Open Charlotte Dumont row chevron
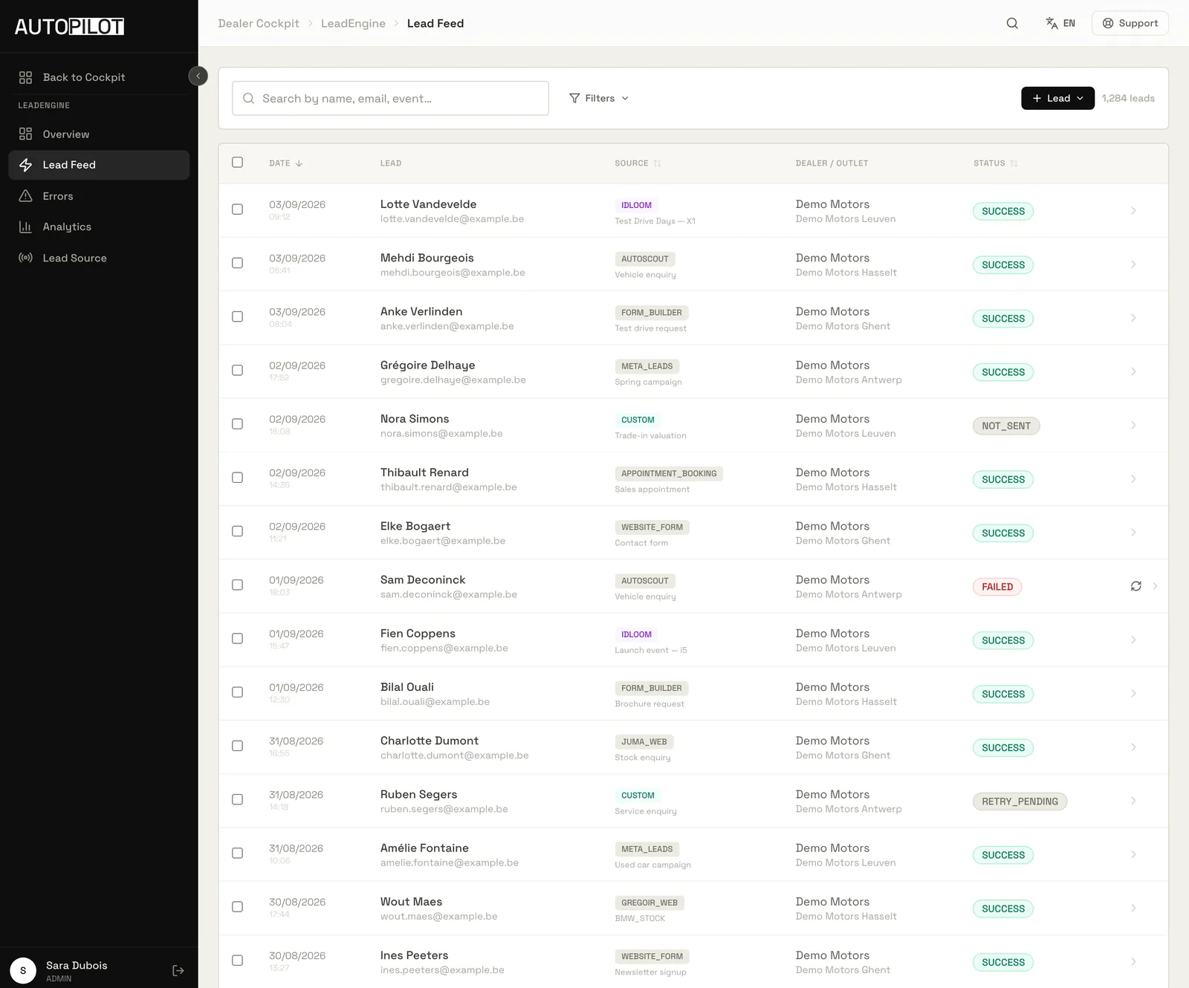 pyautogui.click(x=1133, y=747)
